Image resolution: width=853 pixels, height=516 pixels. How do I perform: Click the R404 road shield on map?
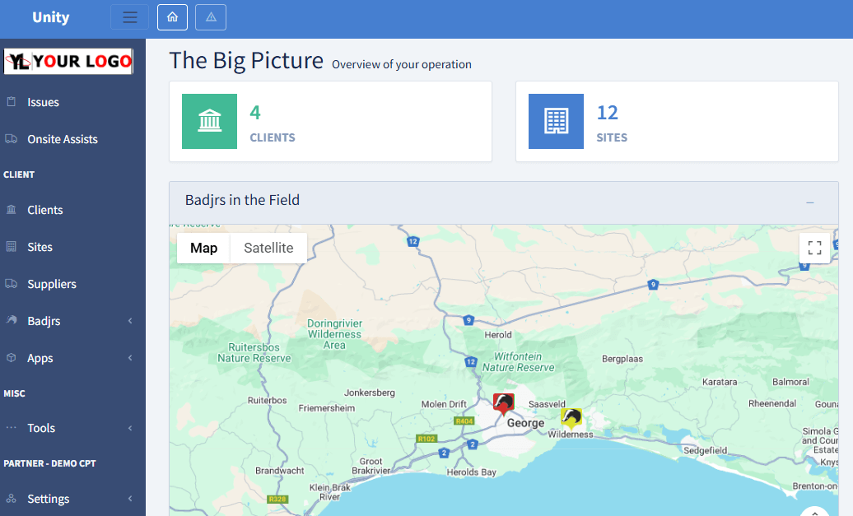pyautogui.click(x=464, y=421)
